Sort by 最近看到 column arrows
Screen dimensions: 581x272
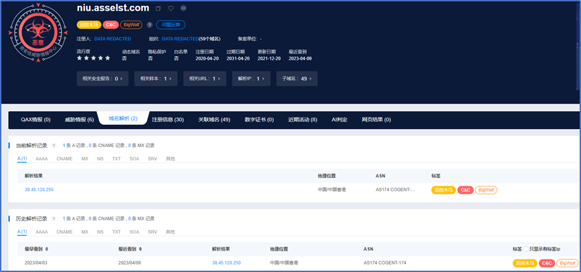point(140,249)
